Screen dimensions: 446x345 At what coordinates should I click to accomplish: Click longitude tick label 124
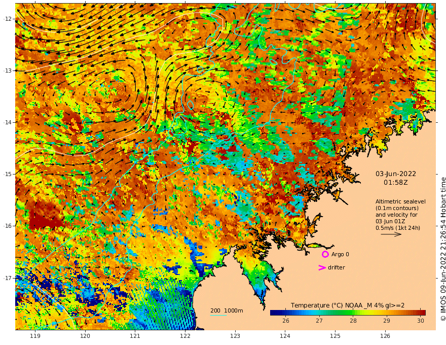(x=285, y=336)
